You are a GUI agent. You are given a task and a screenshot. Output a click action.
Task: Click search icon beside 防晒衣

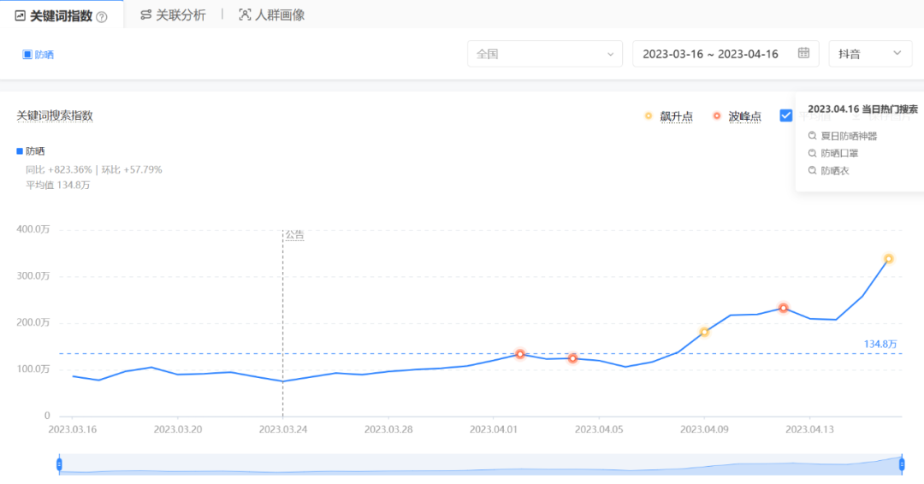(x=812, y=171)
